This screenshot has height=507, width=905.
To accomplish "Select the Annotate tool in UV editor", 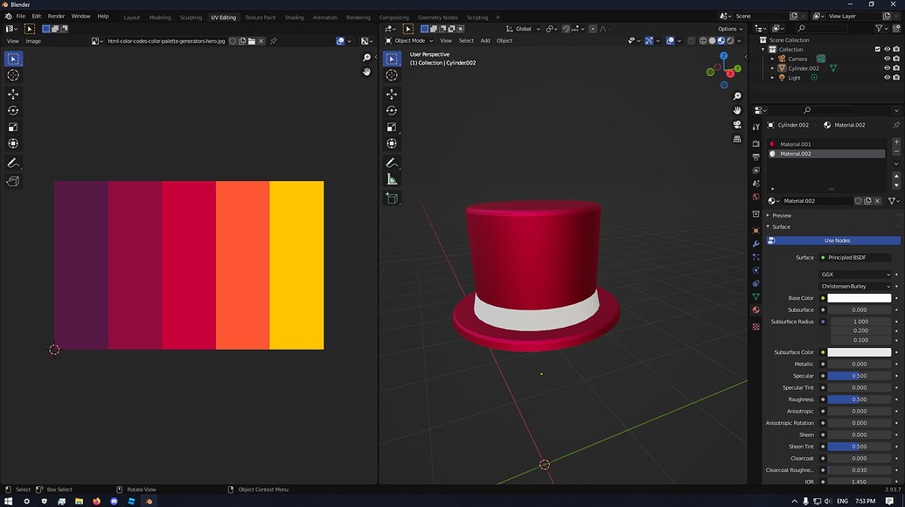I will click(13, 163).
